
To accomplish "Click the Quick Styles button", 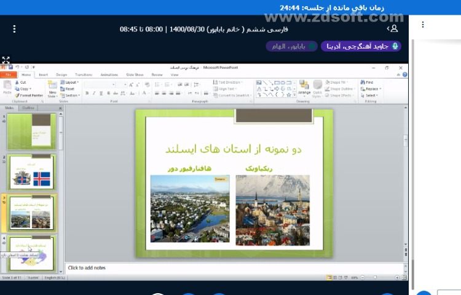I will click(x=317, y=88).
